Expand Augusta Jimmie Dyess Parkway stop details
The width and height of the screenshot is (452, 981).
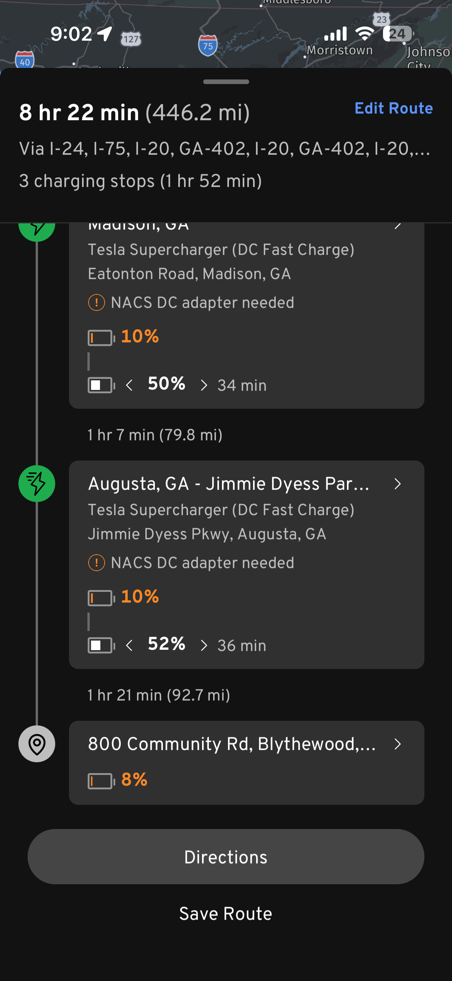398,484
